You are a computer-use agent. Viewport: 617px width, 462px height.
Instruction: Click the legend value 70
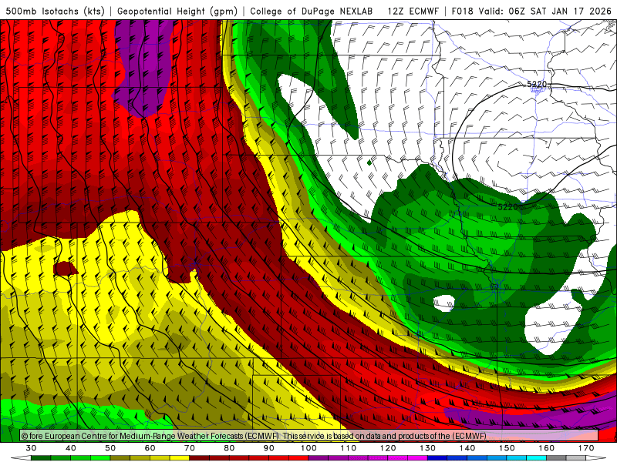coord(190,448)
